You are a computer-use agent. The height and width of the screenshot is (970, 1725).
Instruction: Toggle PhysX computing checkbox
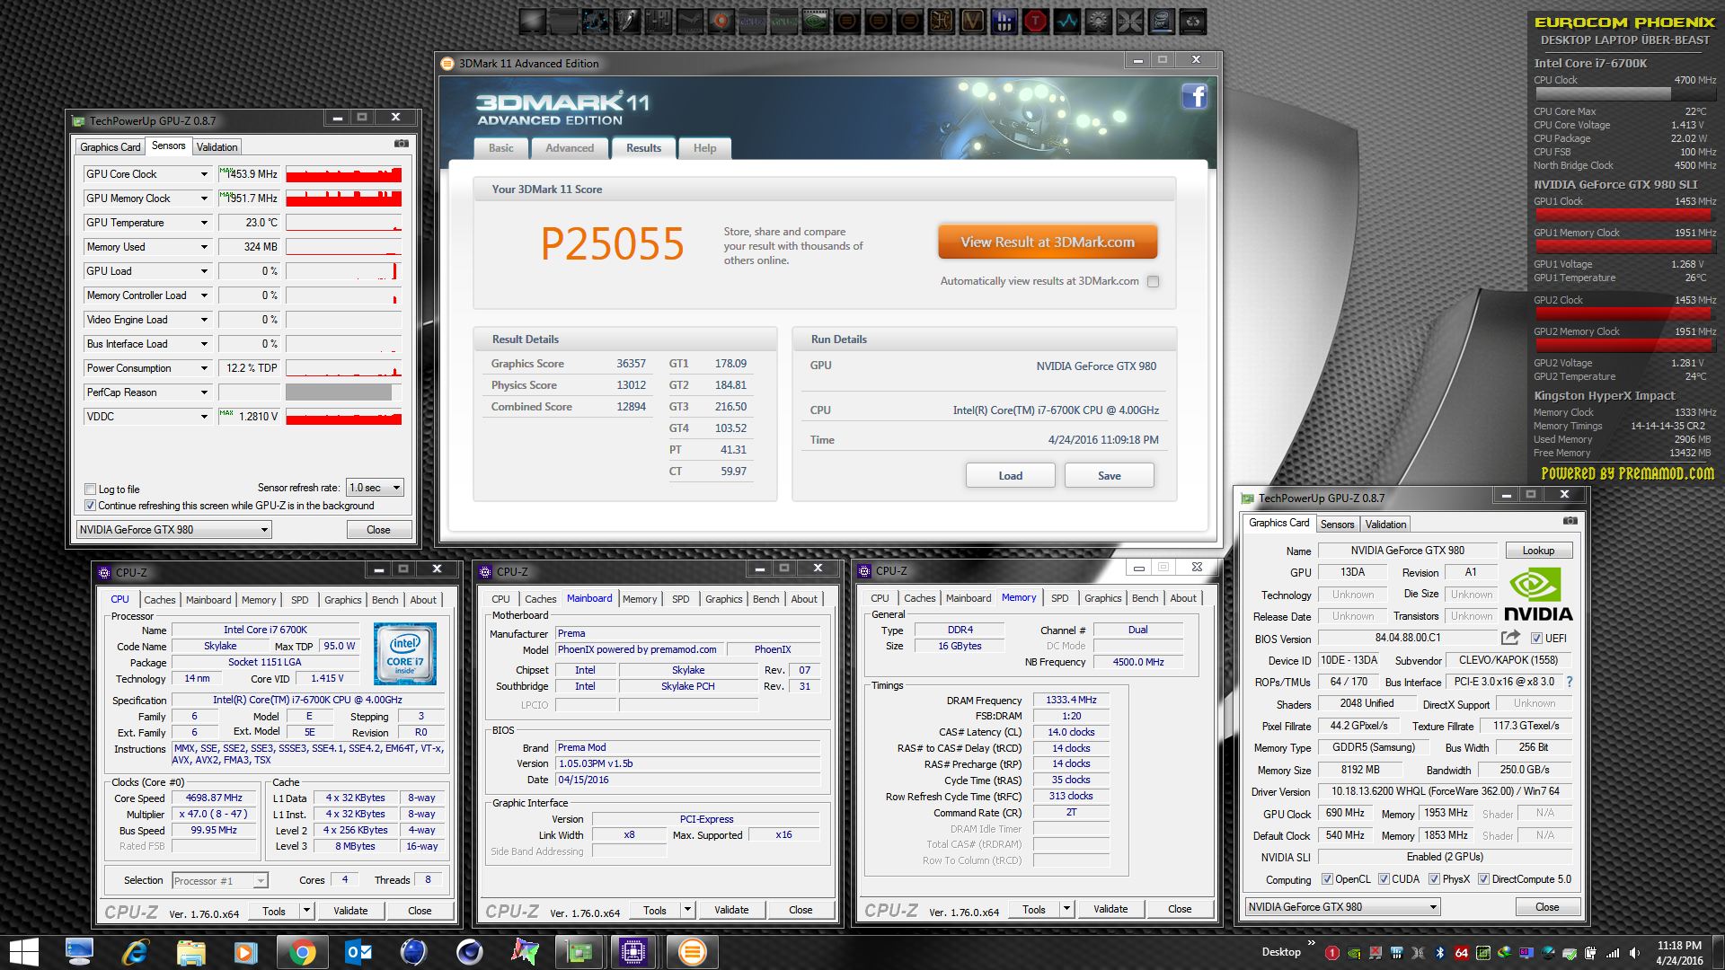click(x=1434, y=879)
